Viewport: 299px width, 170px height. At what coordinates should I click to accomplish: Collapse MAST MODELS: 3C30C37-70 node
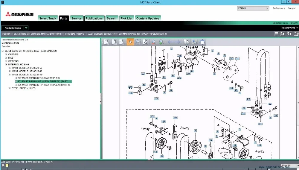pyautogui.click(x=10, y=75)
